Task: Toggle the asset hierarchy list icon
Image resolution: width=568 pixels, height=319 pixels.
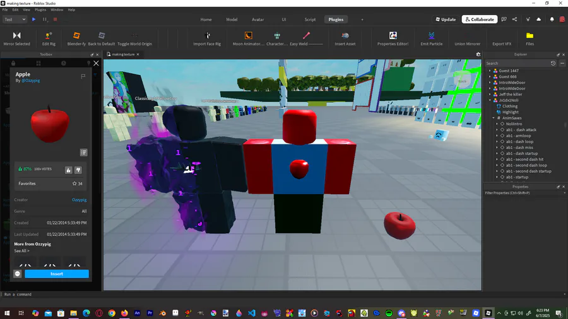Action: click(84, 153)
